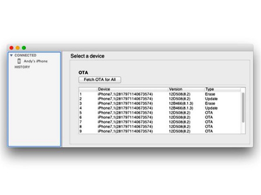Collapse the CONNECTED section triangle

click(x=11, y=55)
